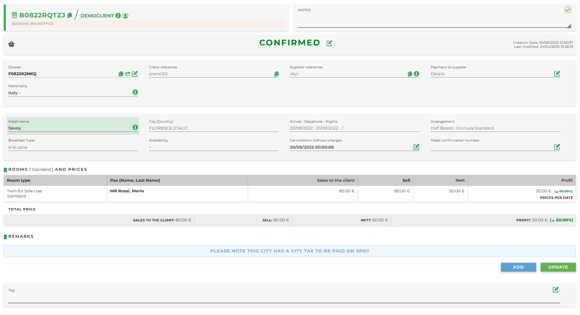Open dossier share/export icon
This screenshot has height=315, width=580.
tap(128, 74)
